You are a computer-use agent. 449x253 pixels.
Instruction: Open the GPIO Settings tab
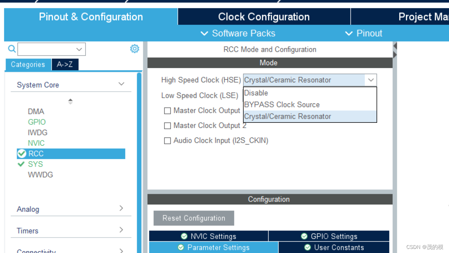[x=329, y=236]
